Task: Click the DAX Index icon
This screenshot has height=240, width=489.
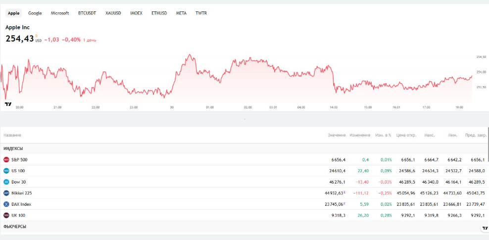Action: [6, 204]
